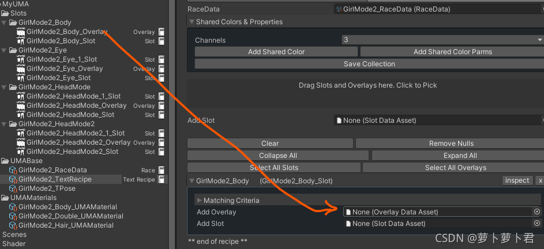This screenshot has height=249, width=544.
Task: Click the GirlMode2_RaceData cube icon
Action: tap(13, 170)
